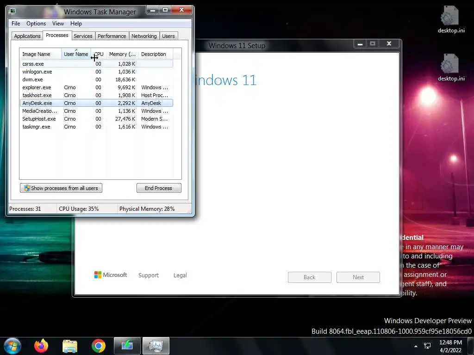
Task: Click the Task Manager title bar icon
Action: point(12,12)
